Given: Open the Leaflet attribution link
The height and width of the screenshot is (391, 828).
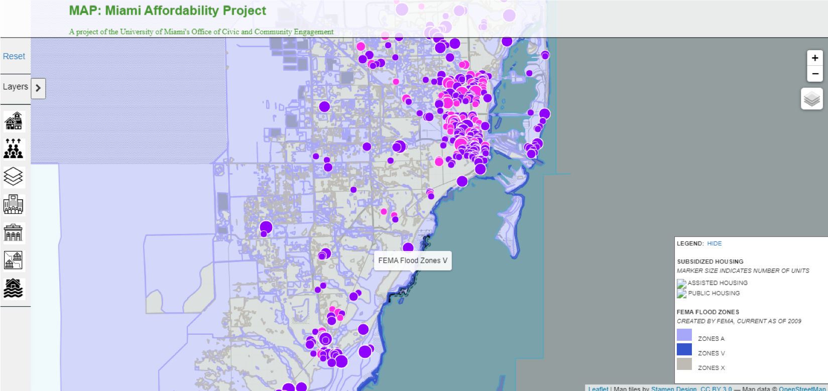Looking at the screenshot, I should [598, 388].
